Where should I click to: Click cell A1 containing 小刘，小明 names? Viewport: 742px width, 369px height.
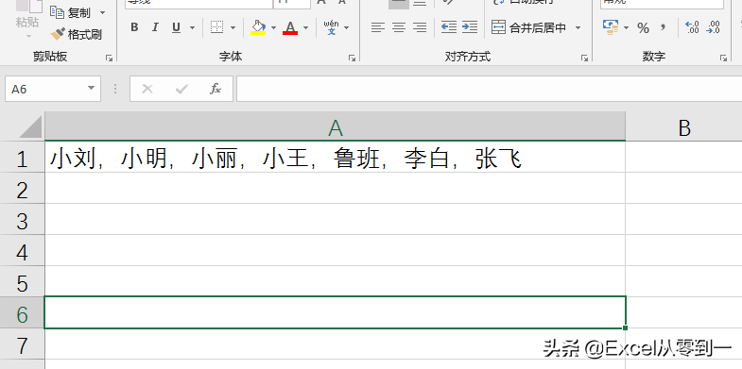pos(335,157)
